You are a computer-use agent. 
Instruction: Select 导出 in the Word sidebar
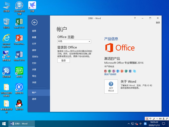click(x=34, y=76)
